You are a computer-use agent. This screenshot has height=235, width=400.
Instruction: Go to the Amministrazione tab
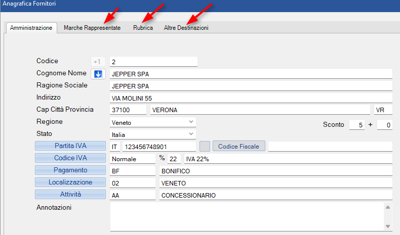click(x=31, y=28)
